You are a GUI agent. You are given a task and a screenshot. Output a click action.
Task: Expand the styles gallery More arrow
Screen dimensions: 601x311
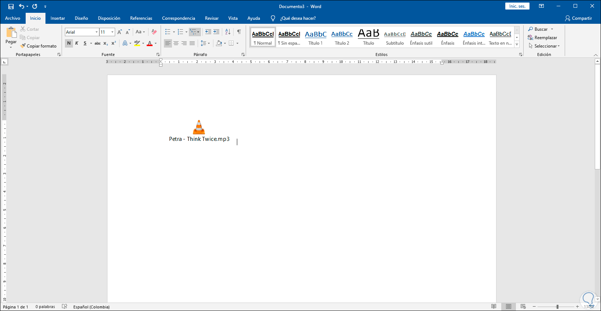pos(517,44)
